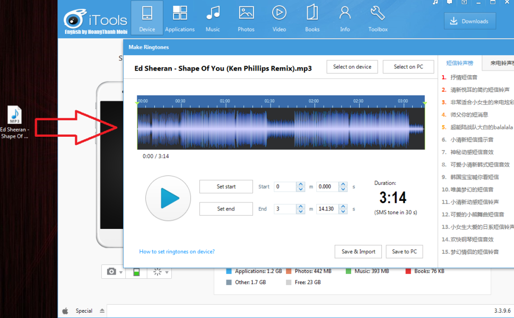Click the battery status icon below device
Image resolution: width=514 pixels, height=318 pixels.
pos(136,272)
